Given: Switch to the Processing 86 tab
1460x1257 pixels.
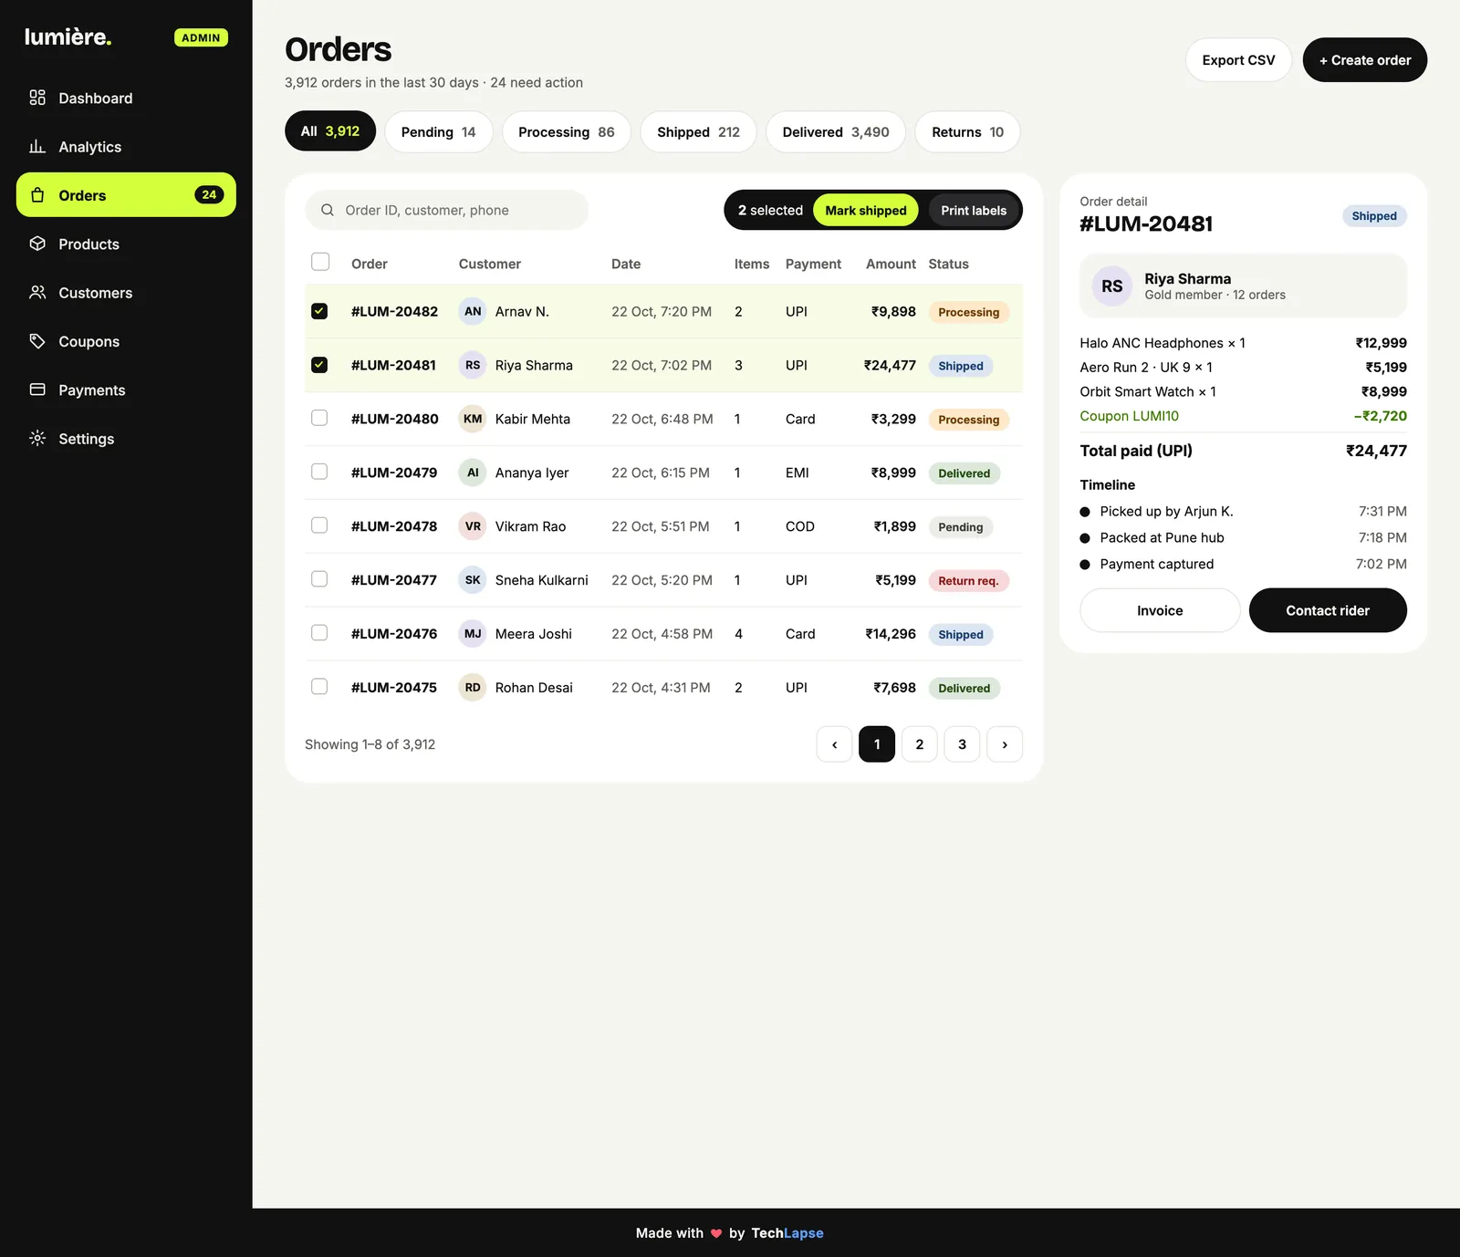Looking at the screenshot, I should click(x=567, y=131).
